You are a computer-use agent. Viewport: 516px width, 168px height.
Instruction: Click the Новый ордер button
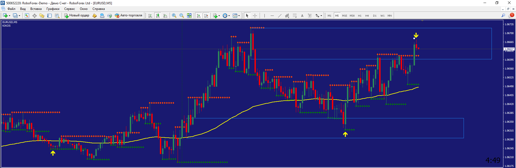click(x=77, y=16)
